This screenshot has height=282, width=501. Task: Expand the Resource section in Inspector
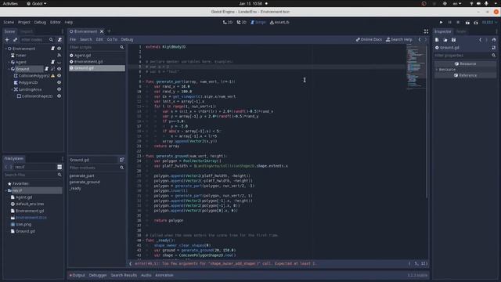click(x=437, y=70)
